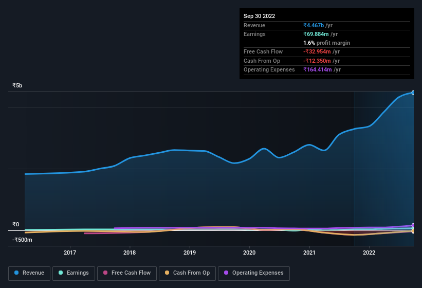Image resolution: width=422 pixels, height=288 pixels.
Task: Click the 2017 x-axis label
Action: [x=70, y=253]
